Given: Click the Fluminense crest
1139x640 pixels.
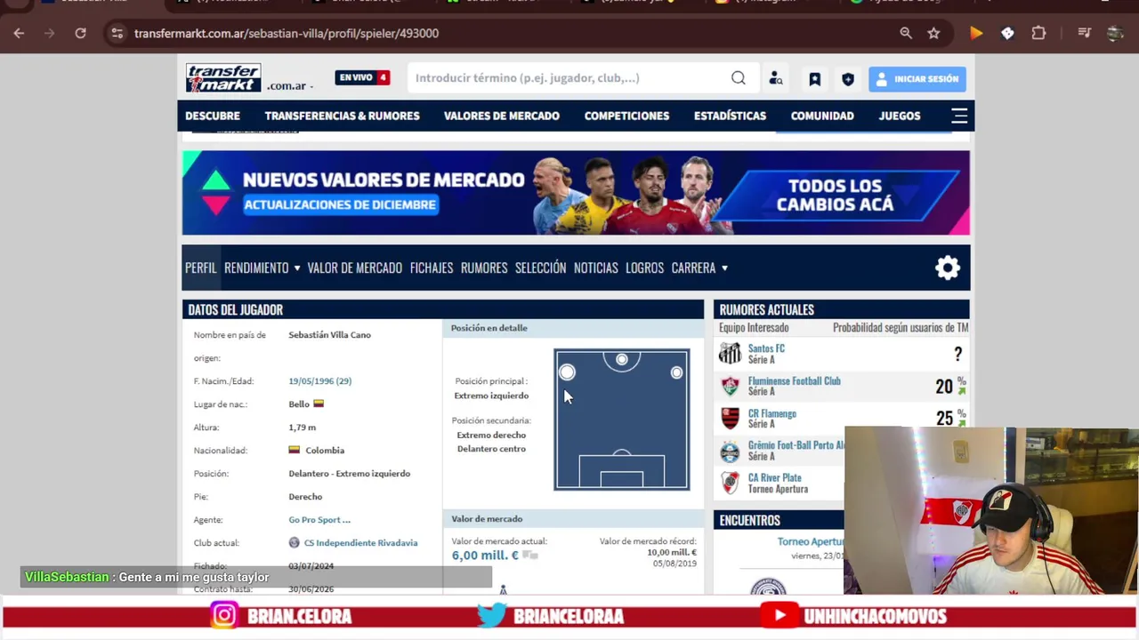Looking at the screenshot, I should (730, 387).
